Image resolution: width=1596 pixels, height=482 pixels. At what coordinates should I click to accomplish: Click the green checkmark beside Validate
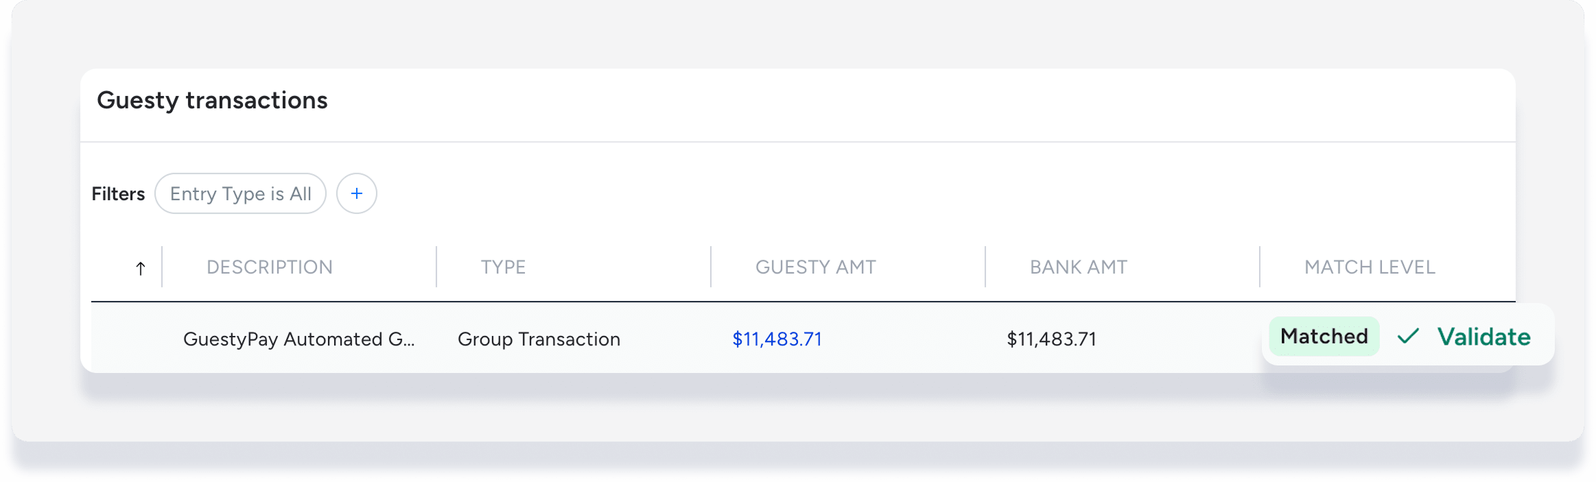pos(1408,336)
